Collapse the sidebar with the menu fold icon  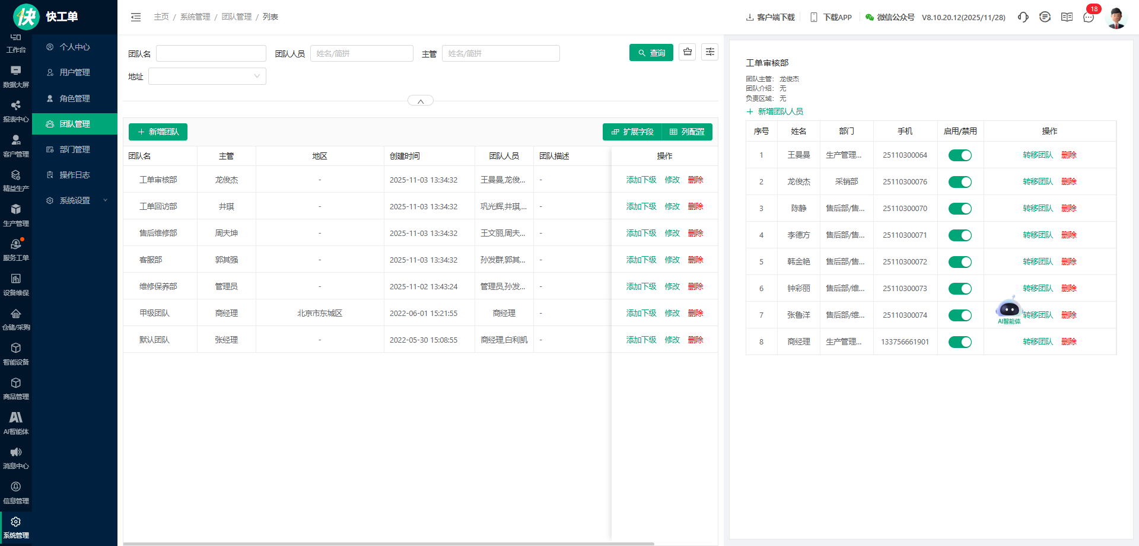click(x=136, y=17)
